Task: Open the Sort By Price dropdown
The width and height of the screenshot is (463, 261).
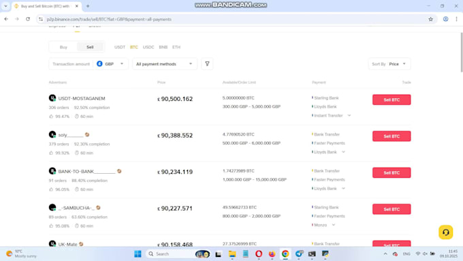Action: point(389,64)
